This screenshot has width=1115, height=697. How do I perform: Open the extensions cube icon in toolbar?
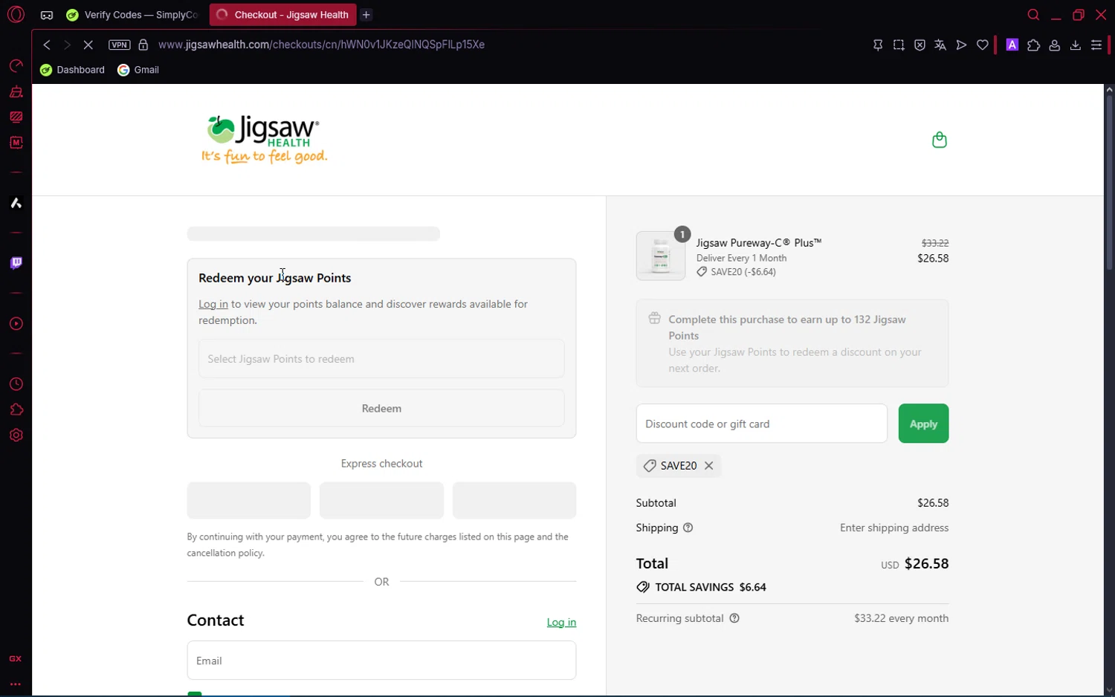(1033, 45)
